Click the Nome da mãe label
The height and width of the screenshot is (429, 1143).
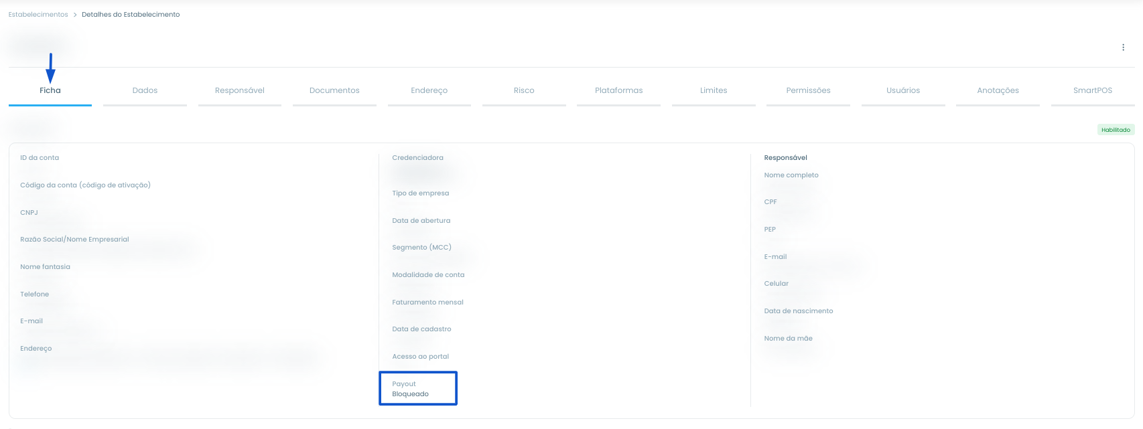click(x=788, y=339)
